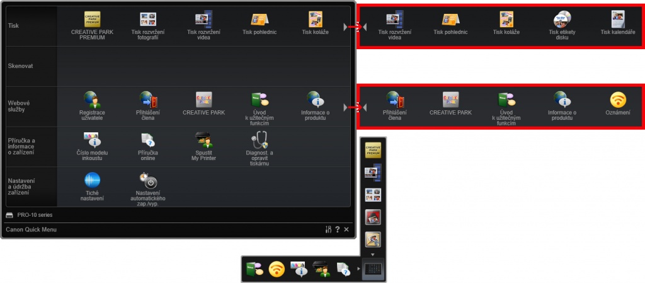The width and height of the screenshot is (645, 283).
Task: Open Tiché nastavení icon
Action: (x=92, y=180)
